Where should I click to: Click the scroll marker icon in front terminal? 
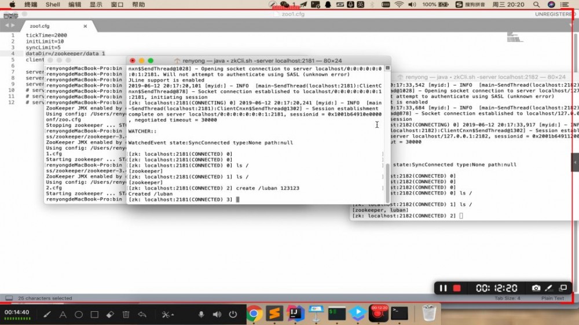click(x=387, y=68)
